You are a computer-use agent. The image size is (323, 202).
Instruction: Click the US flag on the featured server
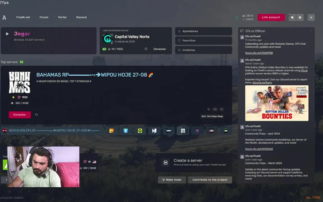pyautogui.click(x=94, y=162)
